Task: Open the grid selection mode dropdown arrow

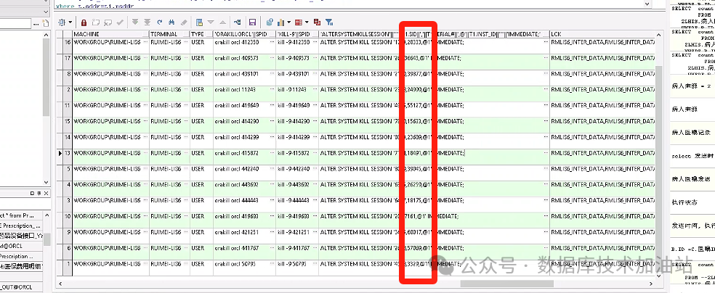Action: tap(69, 22)
